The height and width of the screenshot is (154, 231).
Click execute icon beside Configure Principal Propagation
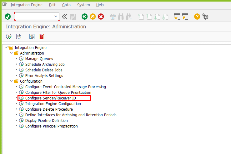[x=22, y=126]
